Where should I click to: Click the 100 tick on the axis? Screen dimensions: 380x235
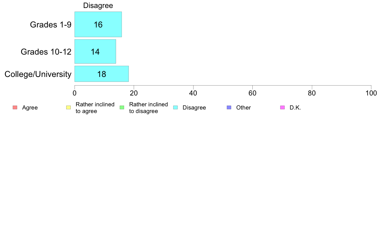(371, 93)
